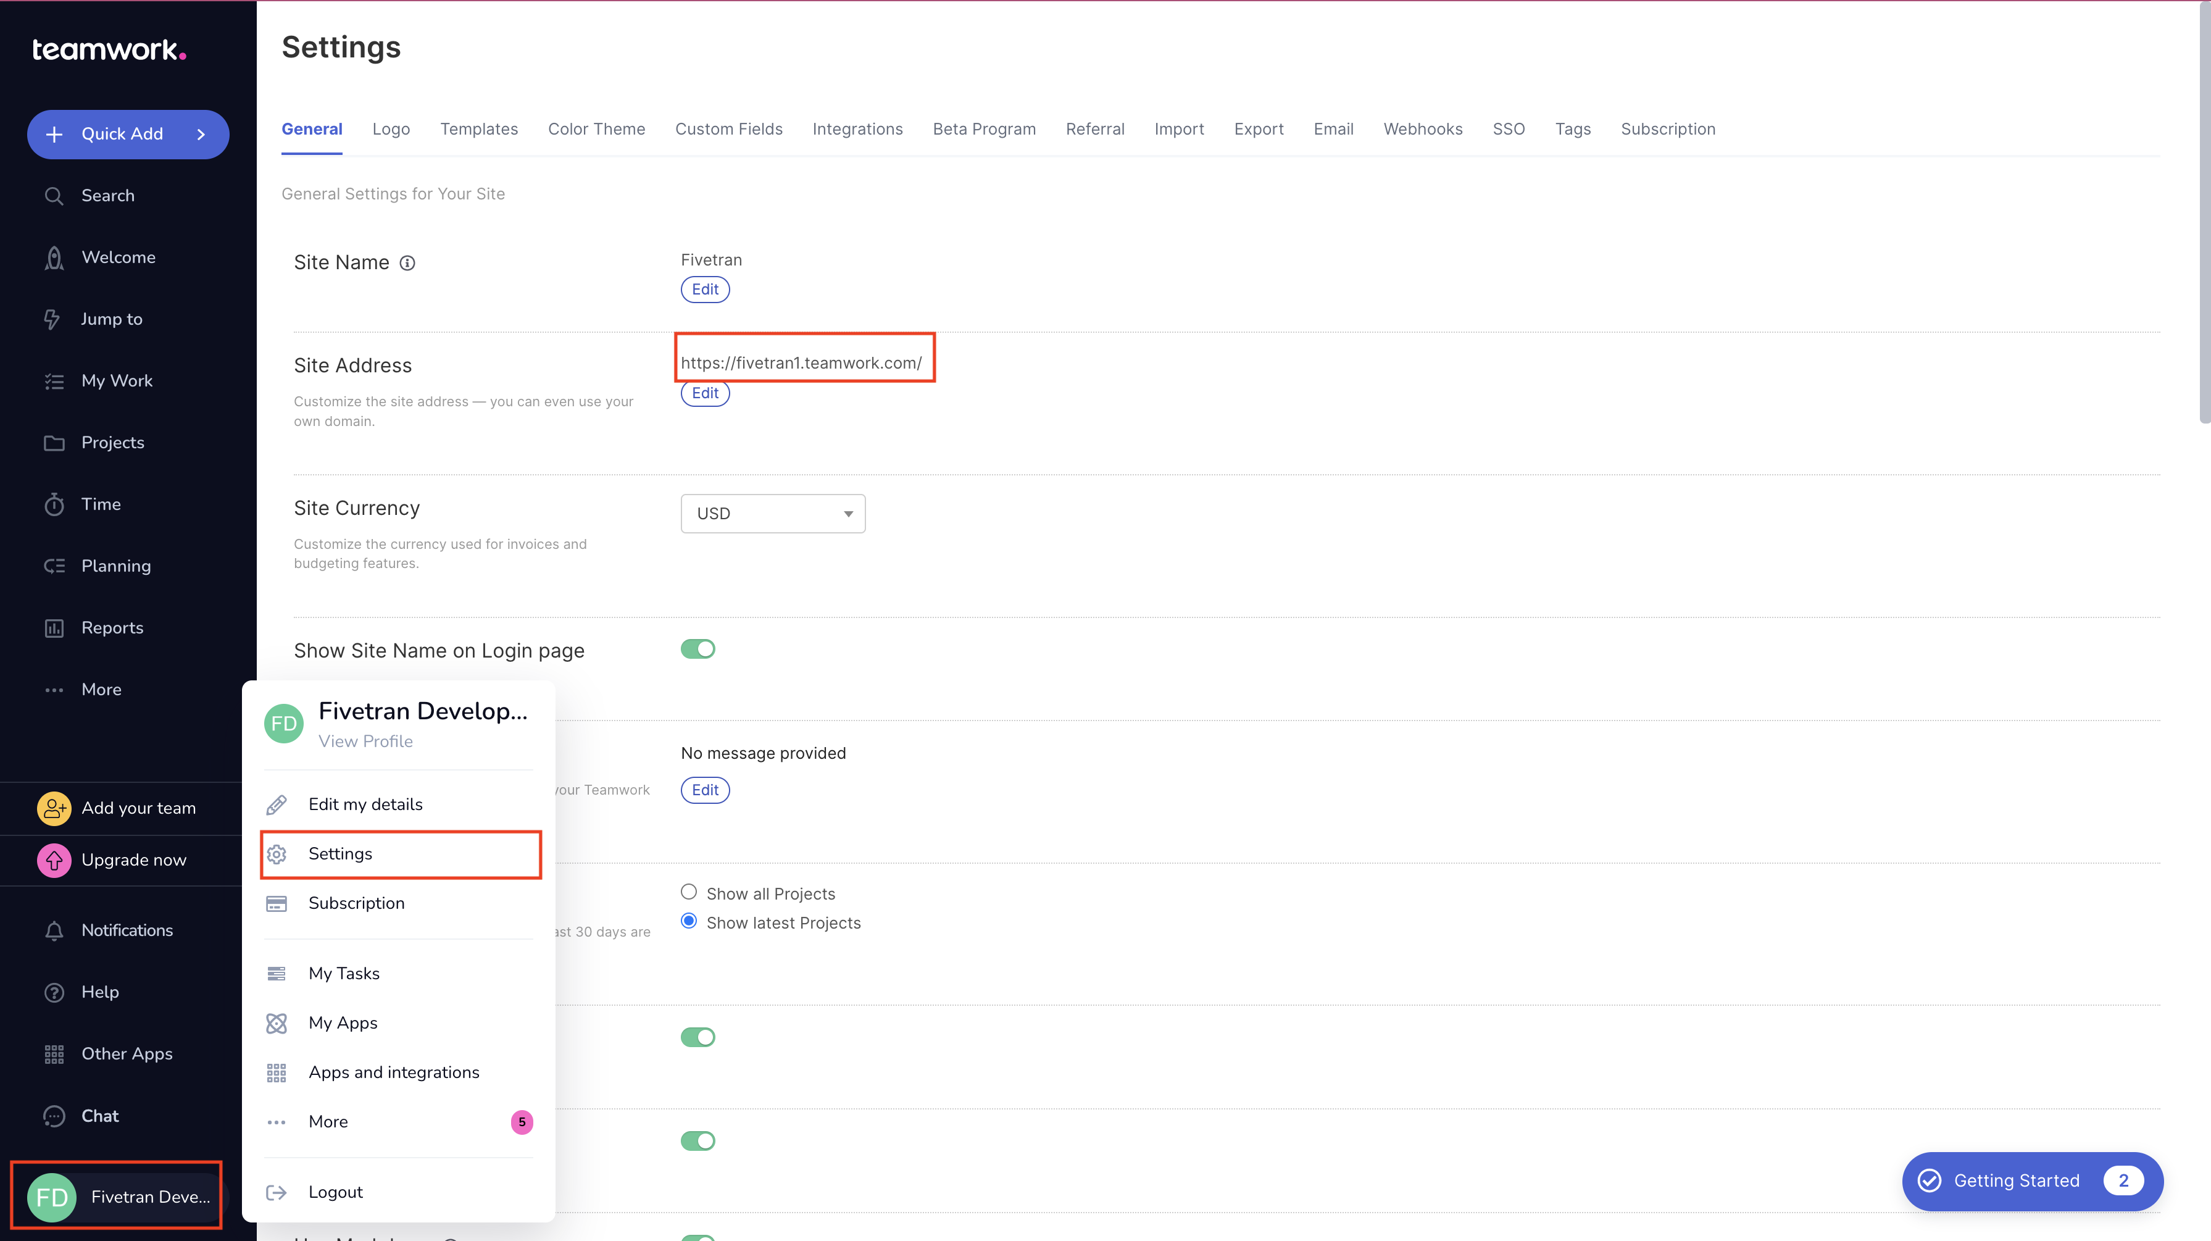
Task: Toggle Show Site Name on Login page switch
Action: click(x=697, y=648)
